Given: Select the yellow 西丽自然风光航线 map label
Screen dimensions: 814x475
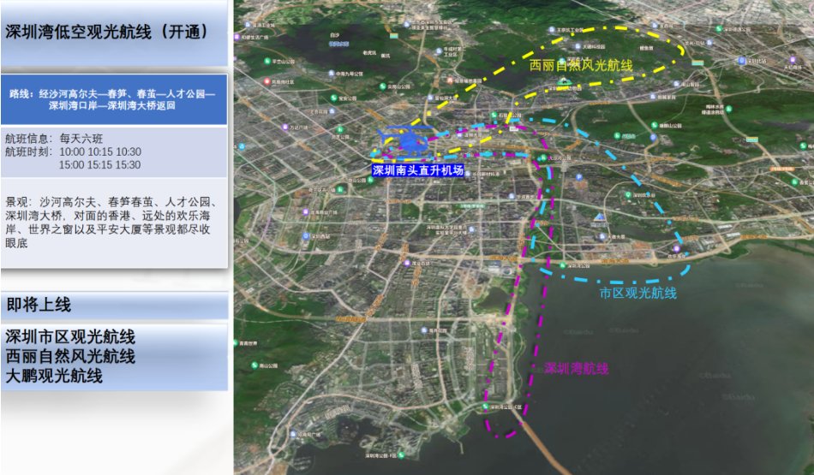Looking at the screenshot, I should (x=581, y=65).
